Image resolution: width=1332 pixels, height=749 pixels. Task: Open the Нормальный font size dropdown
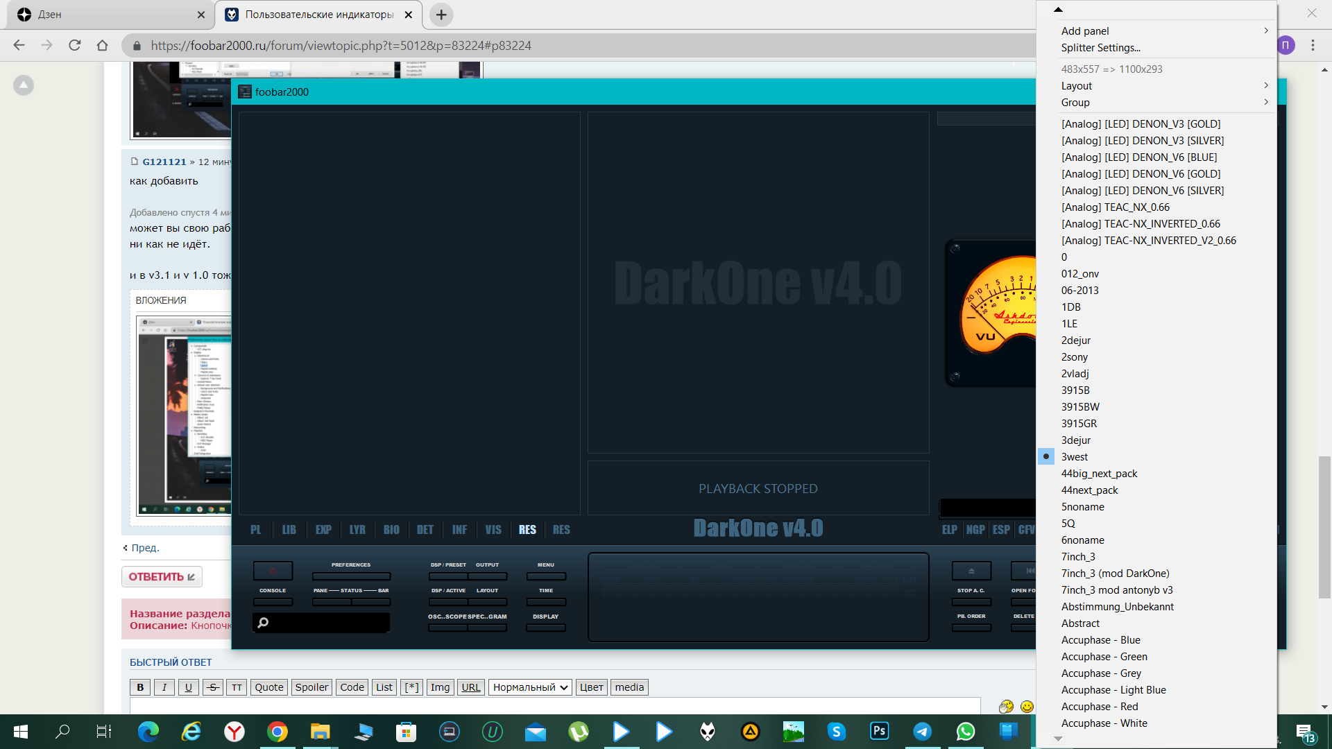click(530, 687)
